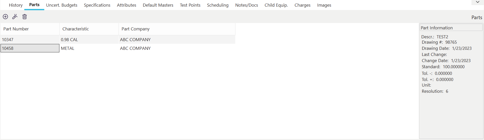The height and width of the screenshot is (140, 484).
Task: Click the add part plus icon
Action: [x=5, y=17]
